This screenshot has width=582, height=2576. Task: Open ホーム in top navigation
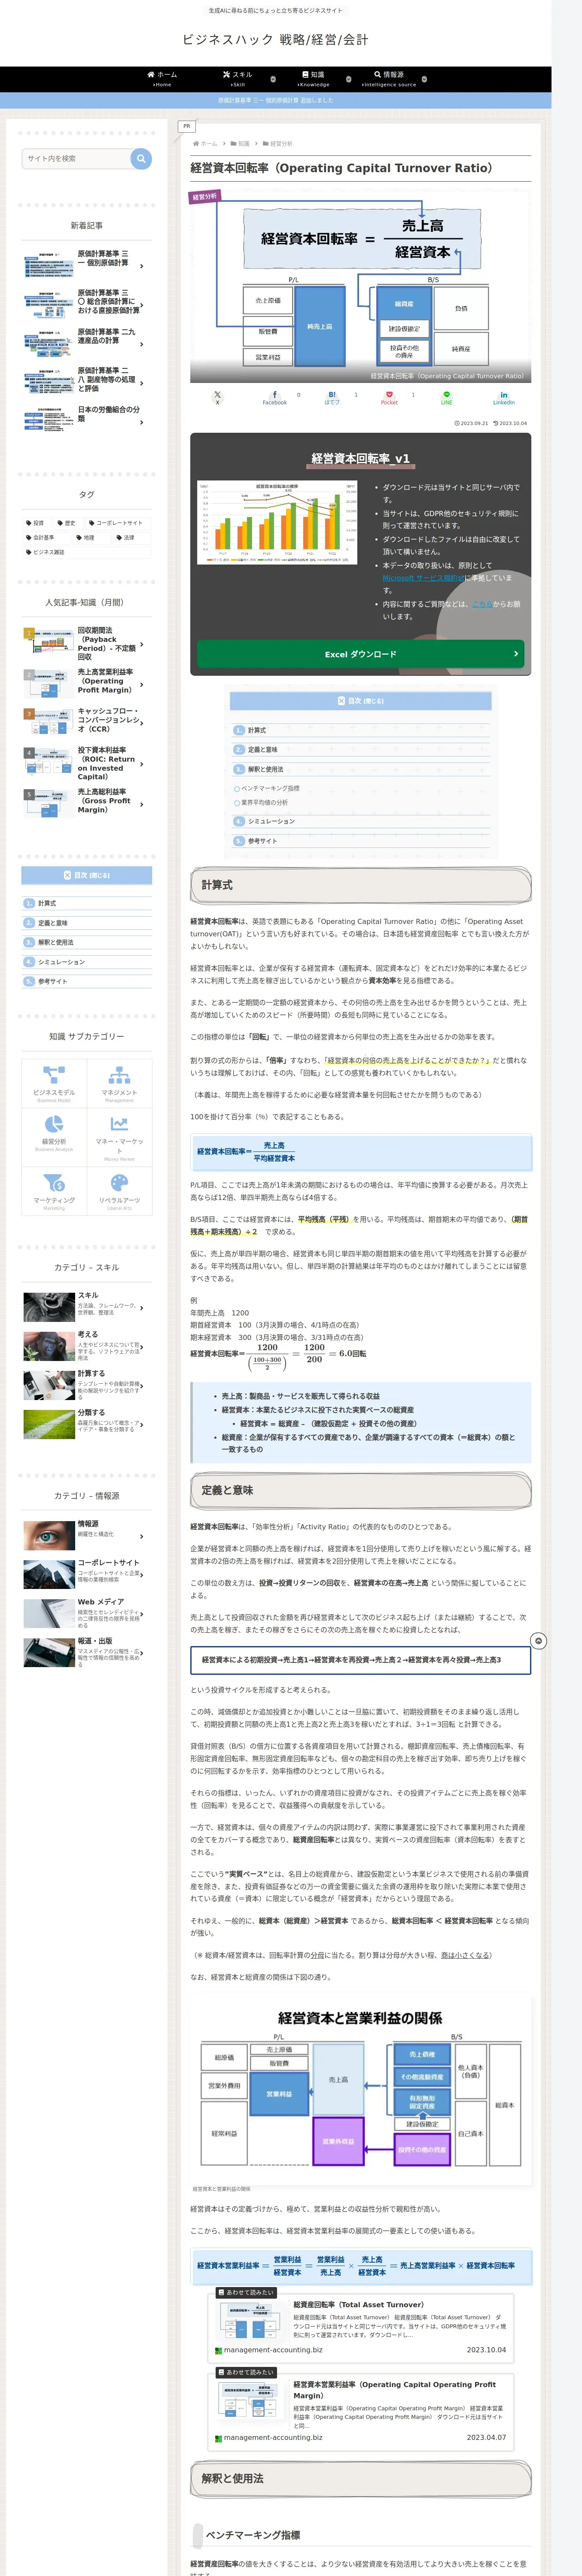(x=162, y=79)
